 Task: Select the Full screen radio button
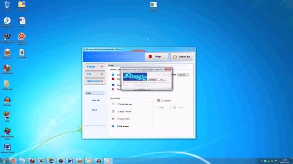(118, 126)
